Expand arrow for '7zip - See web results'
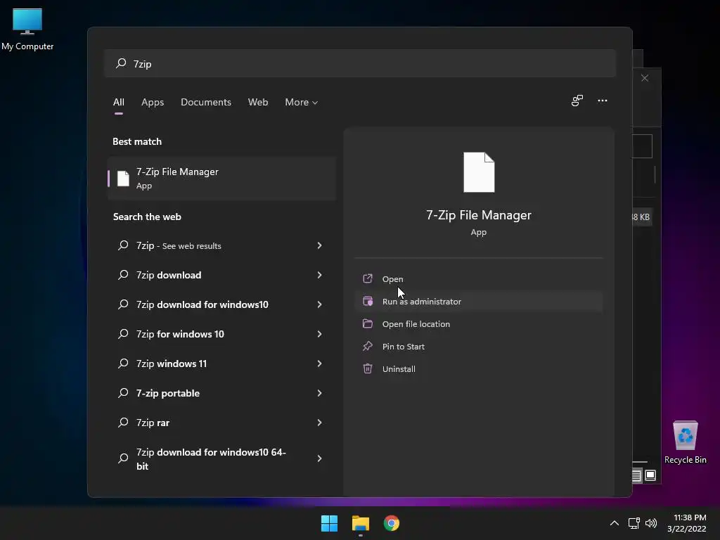 tap(319, 245)
